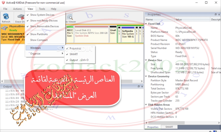Image resolution: width=221 pixels, height=132 pixels.
Task: Open the Help menu
Action: click(x=54, y=9)
